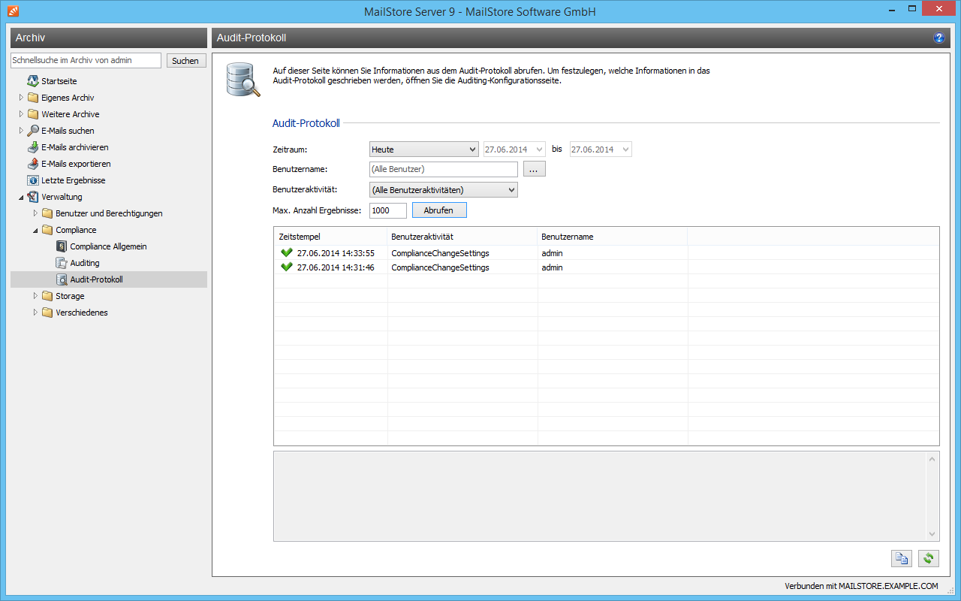
Task: Click the E-Mails archivieren icon
Action: point(33,147)
